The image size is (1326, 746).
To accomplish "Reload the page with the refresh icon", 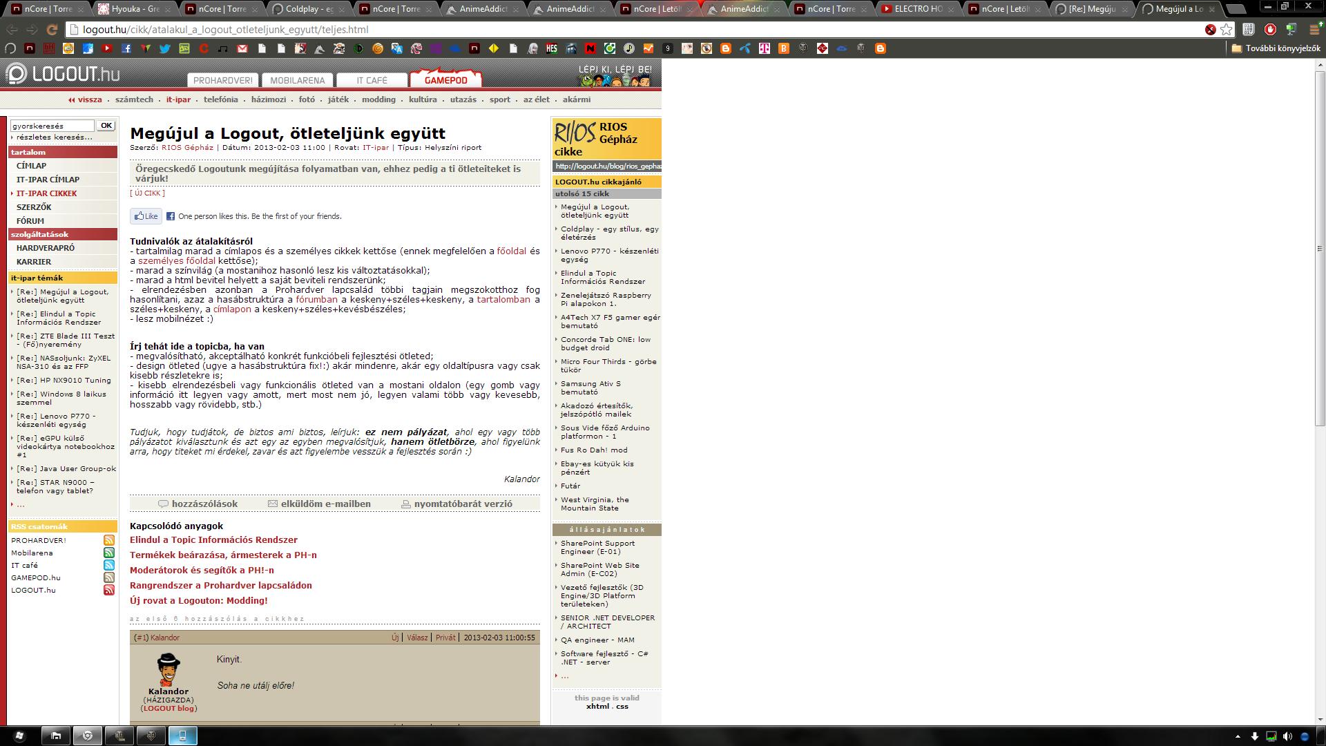I will [x=52, y=30].
